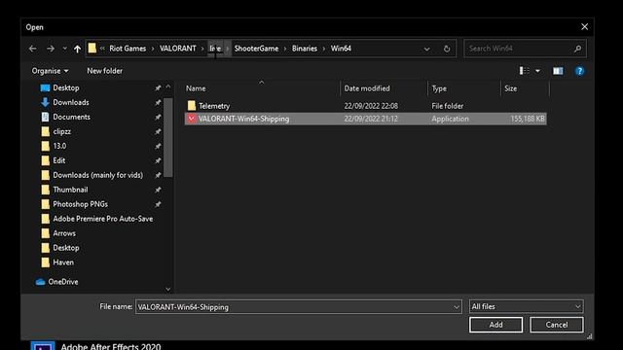
Task: Click the pin icon beside Photoshop PNGs
Action: (x=158, y=204)
